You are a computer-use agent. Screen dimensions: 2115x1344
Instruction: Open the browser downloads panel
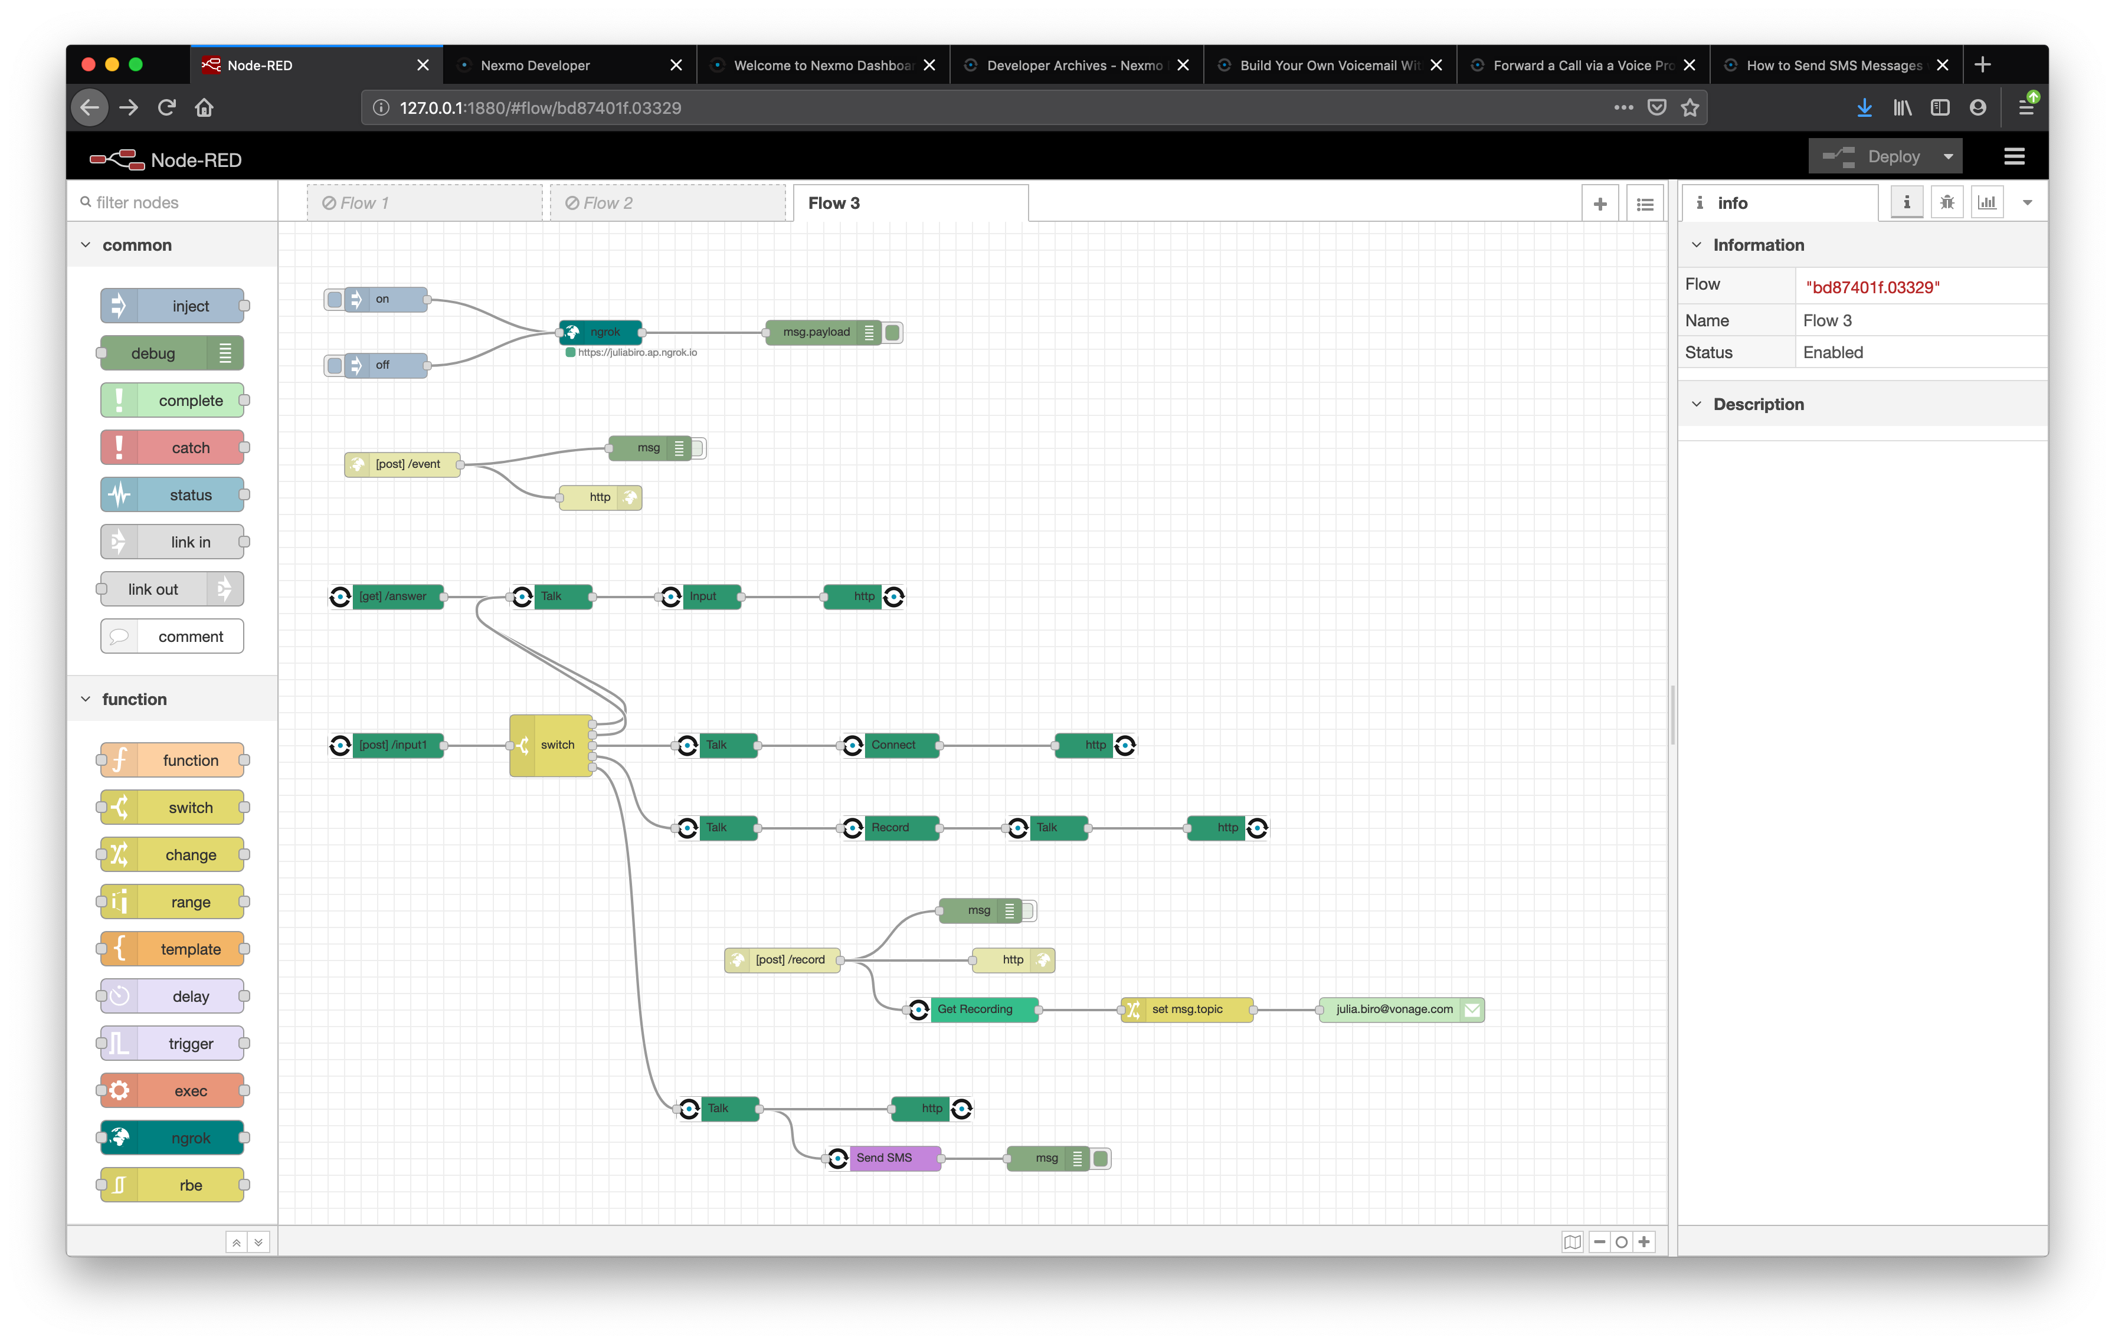(x=1864, y=108)
